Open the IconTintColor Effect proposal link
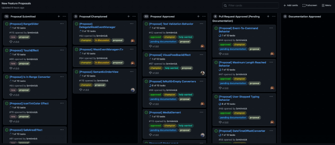Screen dimensions: 335x145 (x=29, y=104)
